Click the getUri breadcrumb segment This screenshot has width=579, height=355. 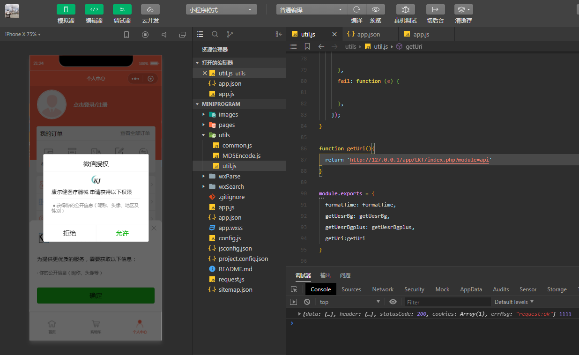(414, 47)
